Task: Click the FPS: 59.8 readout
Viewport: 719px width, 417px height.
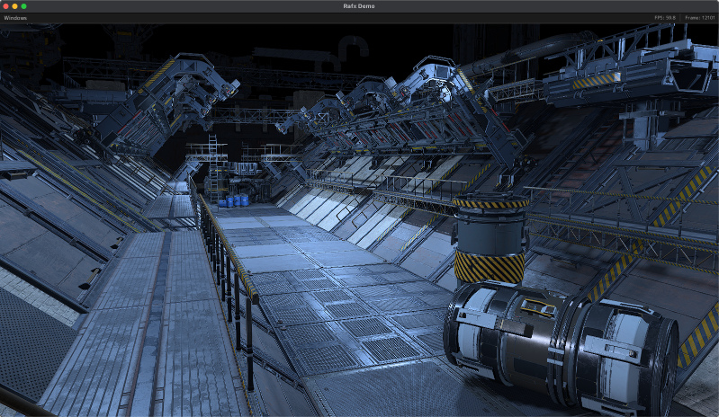Action: point(665,18)
